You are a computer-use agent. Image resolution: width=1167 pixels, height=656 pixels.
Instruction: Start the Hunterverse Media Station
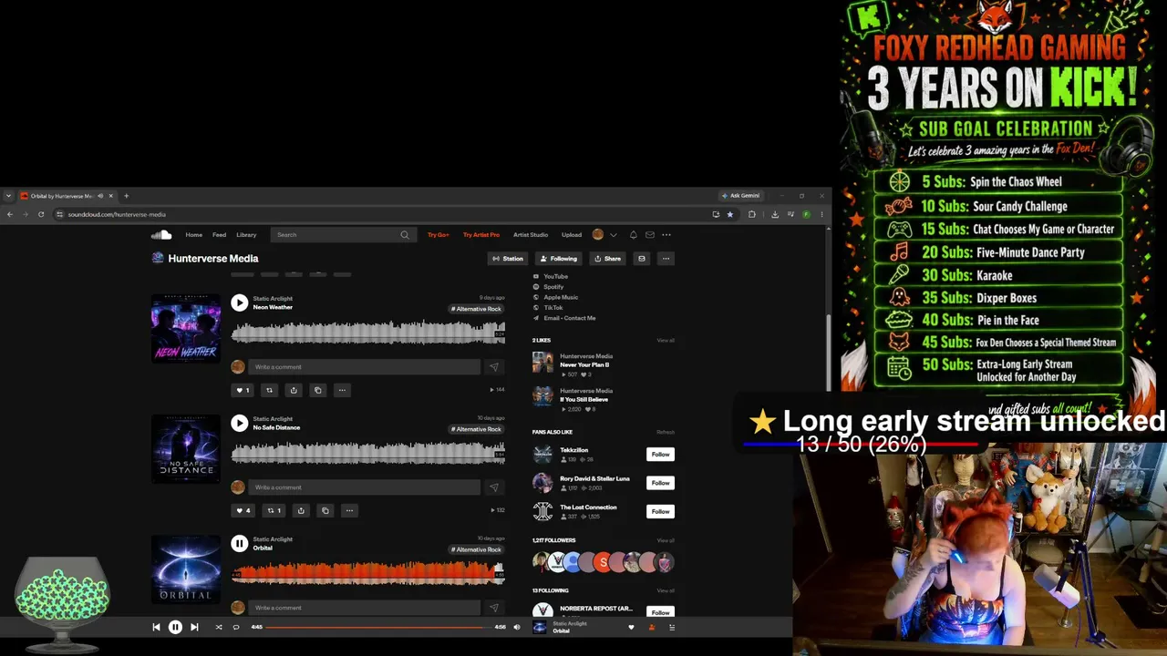coord(508,259)
